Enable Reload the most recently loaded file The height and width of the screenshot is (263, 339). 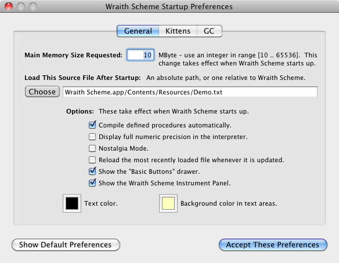pos(92,160)
